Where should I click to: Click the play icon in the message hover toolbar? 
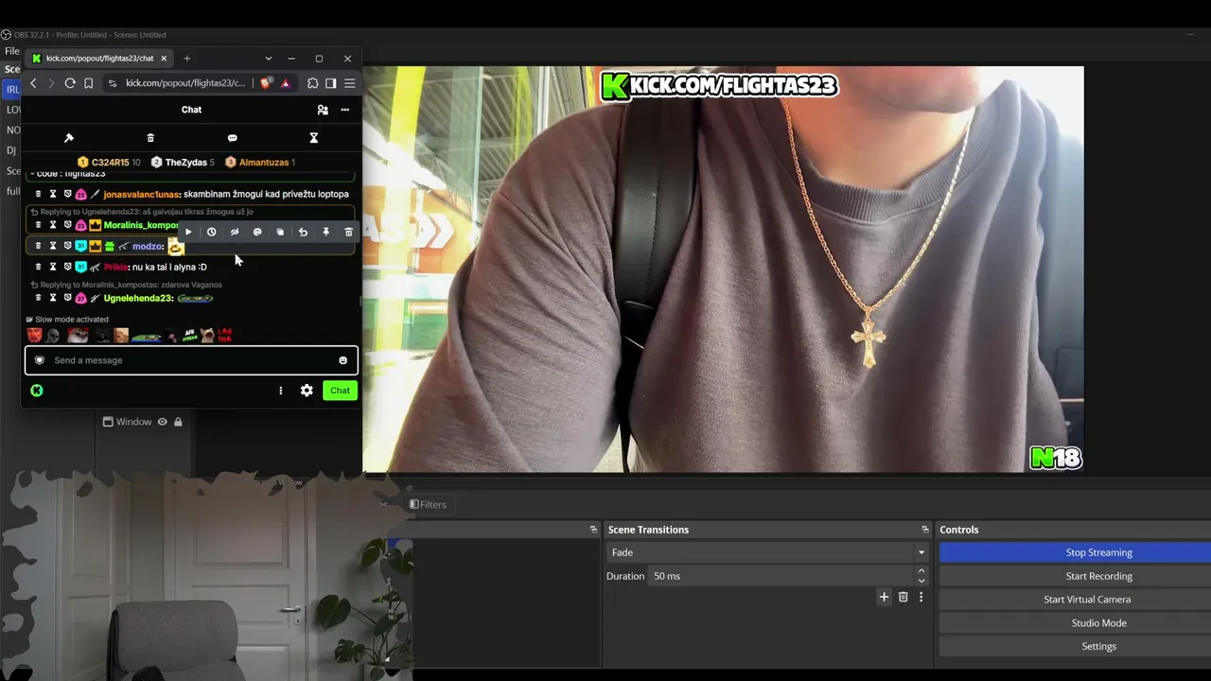(x=188, y=232)
